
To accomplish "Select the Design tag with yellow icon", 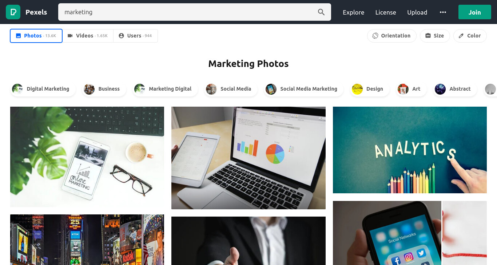I will (x=369, y=89).
